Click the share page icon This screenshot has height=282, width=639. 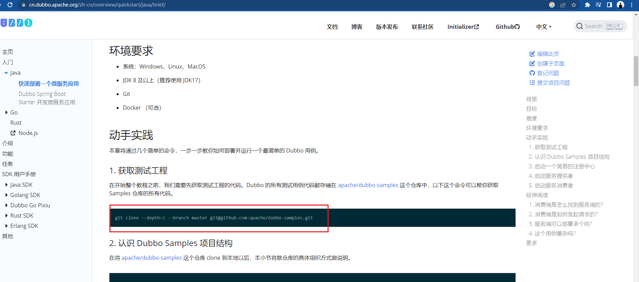click(563, 5)
